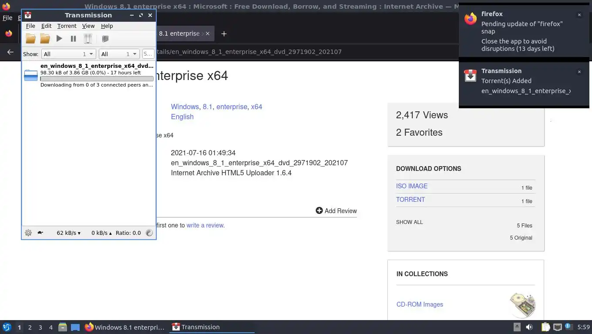Click the Ratio: 0.0 status text
The image size is (592, 334).
coord(128,233)
